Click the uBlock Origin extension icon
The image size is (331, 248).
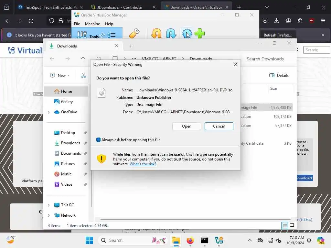coord(312,21)
